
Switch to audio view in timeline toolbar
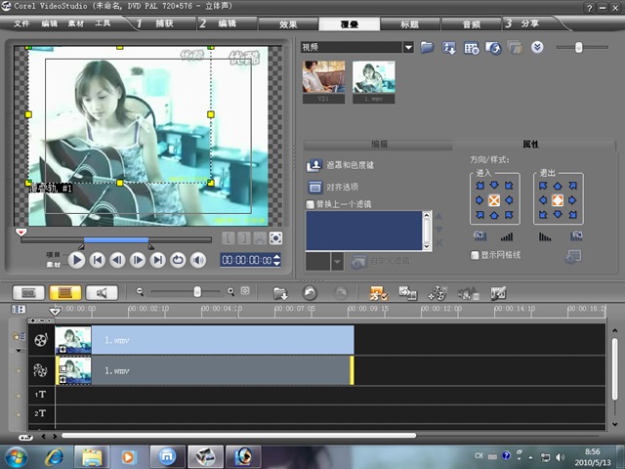click(x=101, y=292)
